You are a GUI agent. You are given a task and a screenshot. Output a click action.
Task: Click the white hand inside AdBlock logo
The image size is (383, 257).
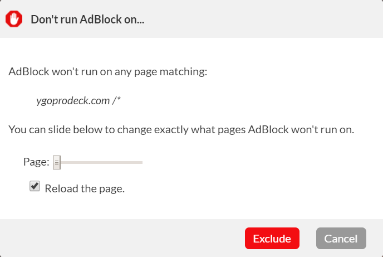click(14, 19)
